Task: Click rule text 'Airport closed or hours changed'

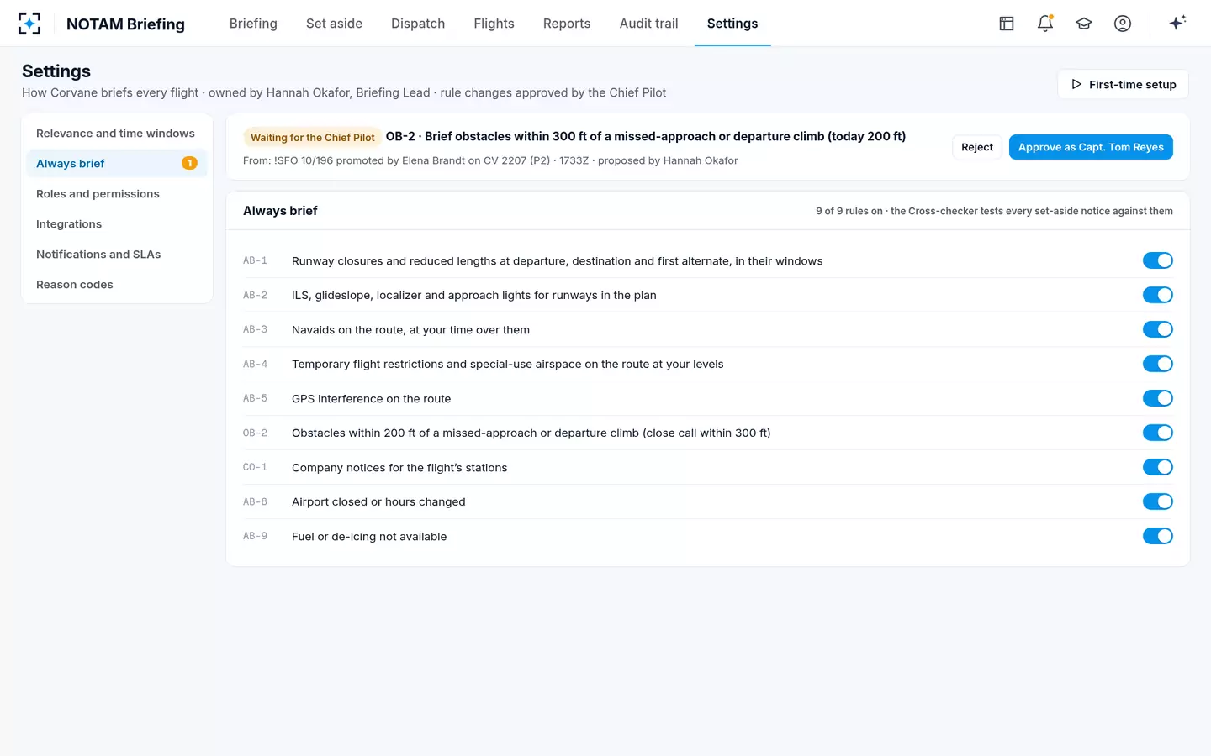Action: [x=378, y=501]
